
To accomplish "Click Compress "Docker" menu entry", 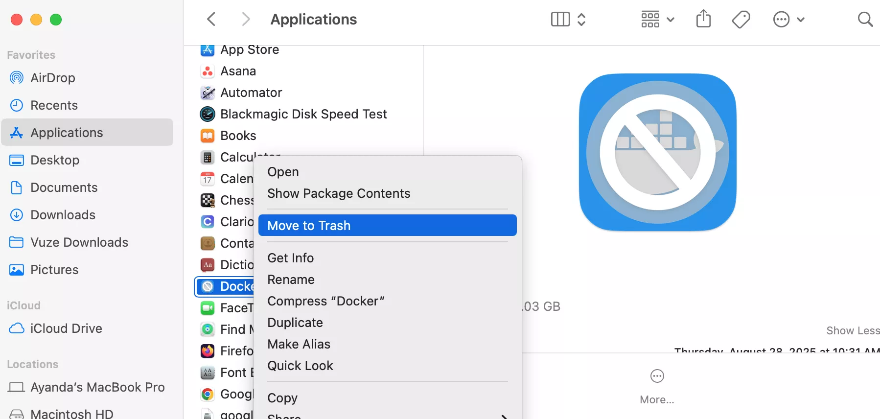I will [x=325, y=301].
